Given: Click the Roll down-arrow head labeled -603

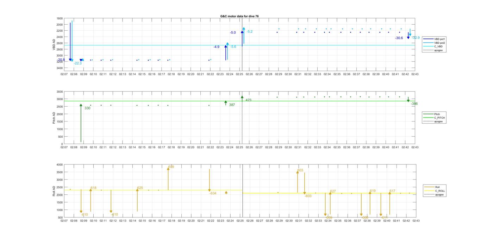Looking at the screenshot, I should 305,193.
